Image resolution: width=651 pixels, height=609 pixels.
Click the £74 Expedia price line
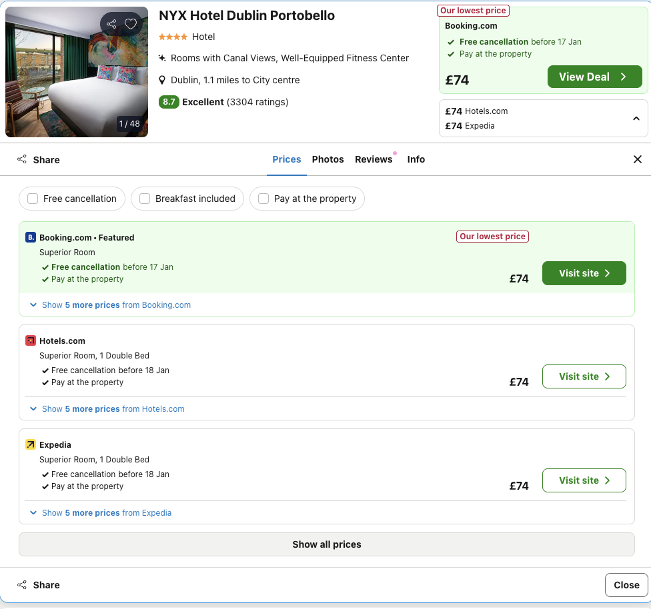pos(470,126)
